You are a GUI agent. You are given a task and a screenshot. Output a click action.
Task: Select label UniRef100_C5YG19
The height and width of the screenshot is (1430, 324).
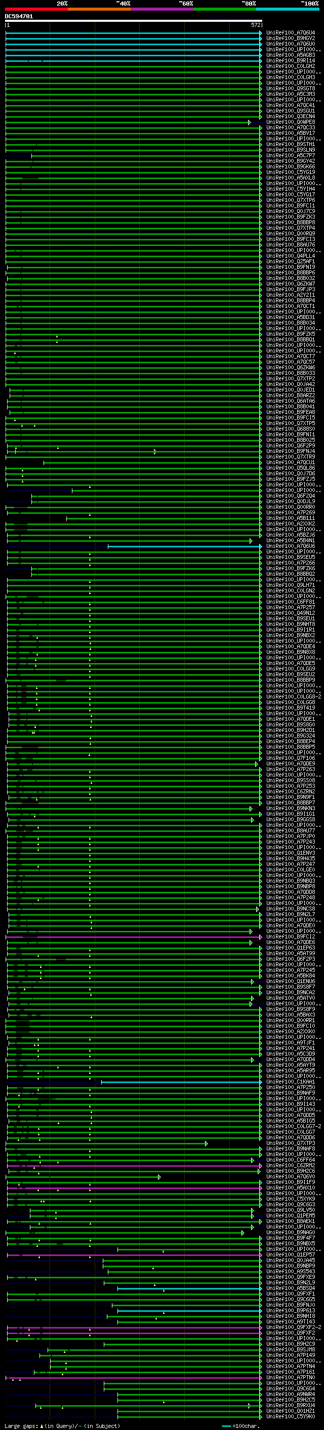click(291, 172)
